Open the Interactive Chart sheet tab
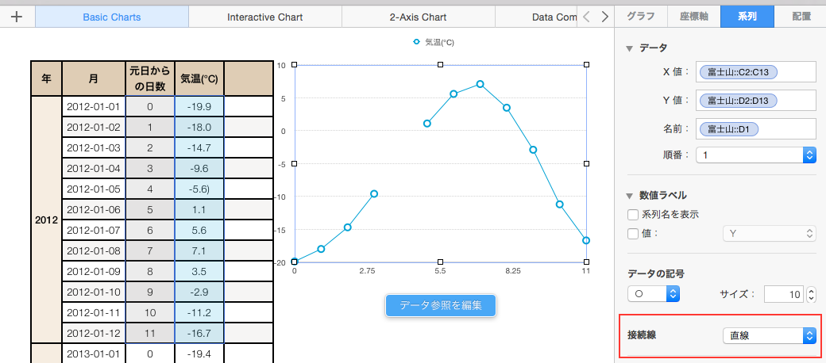Image resolution: width=826 pixels, height=363 pixels. [x=264, y=17]
